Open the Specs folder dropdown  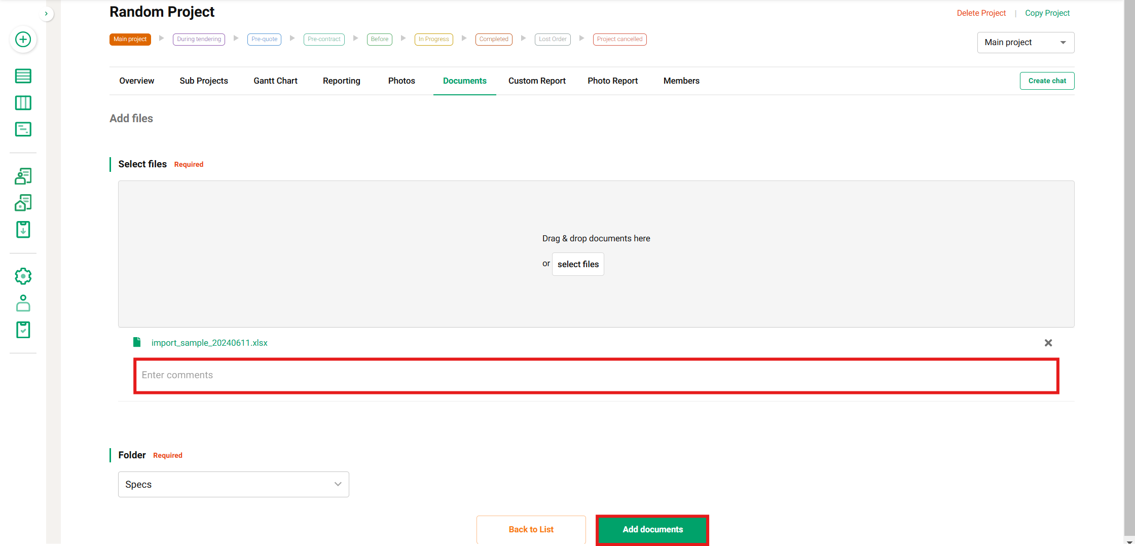pyautogui.click(x=233, y=484)
